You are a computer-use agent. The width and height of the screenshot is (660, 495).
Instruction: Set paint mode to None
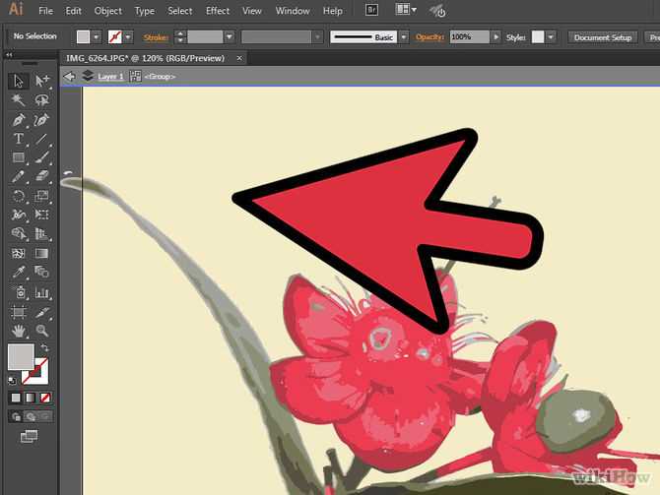(x=45, y=398)
